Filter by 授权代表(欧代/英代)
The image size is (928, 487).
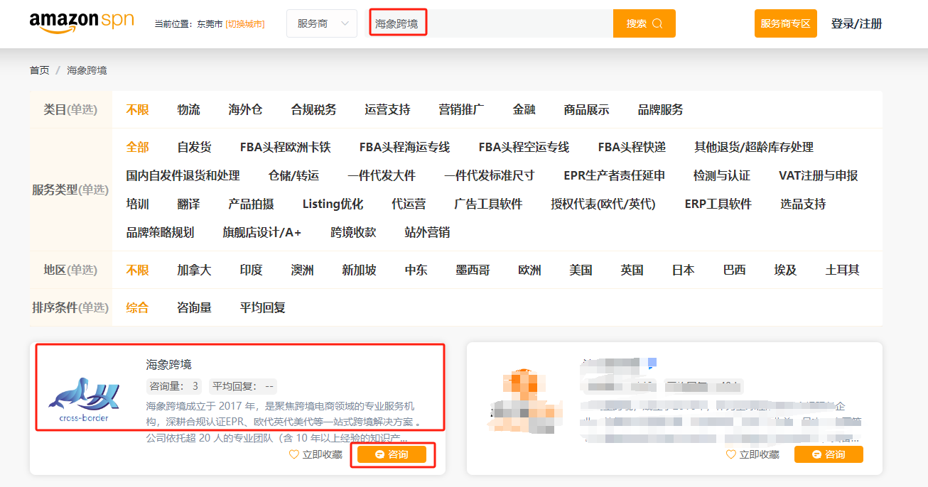(603, 204)
